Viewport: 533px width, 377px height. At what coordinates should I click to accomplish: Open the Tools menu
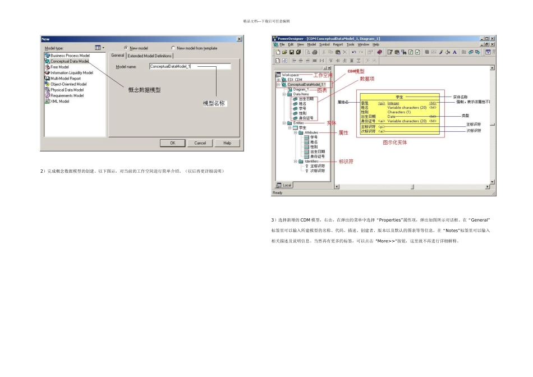click(x=350, y=44)
